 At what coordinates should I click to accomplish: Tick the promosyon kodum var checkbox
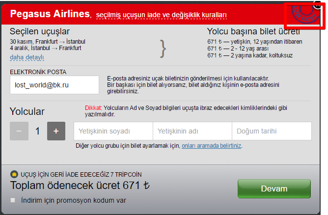pyautogui.click(x=13, y=200)
